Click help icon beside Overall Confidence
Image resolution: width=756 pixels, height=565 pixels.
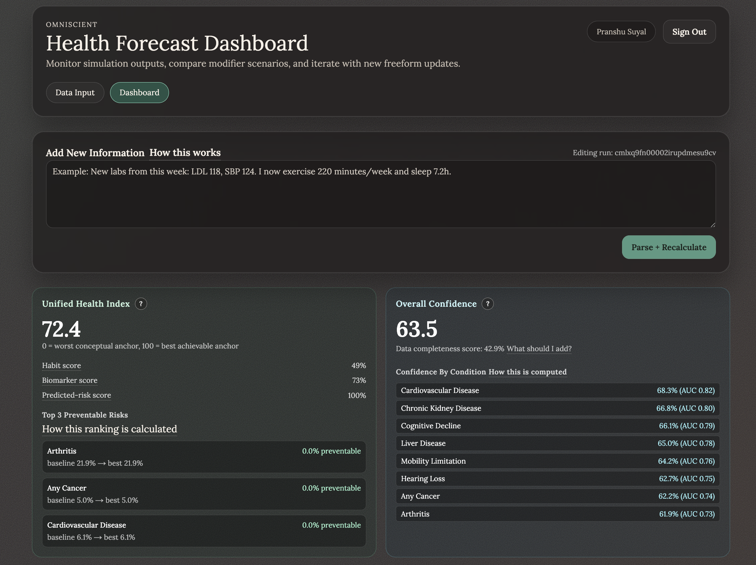tap(487, 303)
